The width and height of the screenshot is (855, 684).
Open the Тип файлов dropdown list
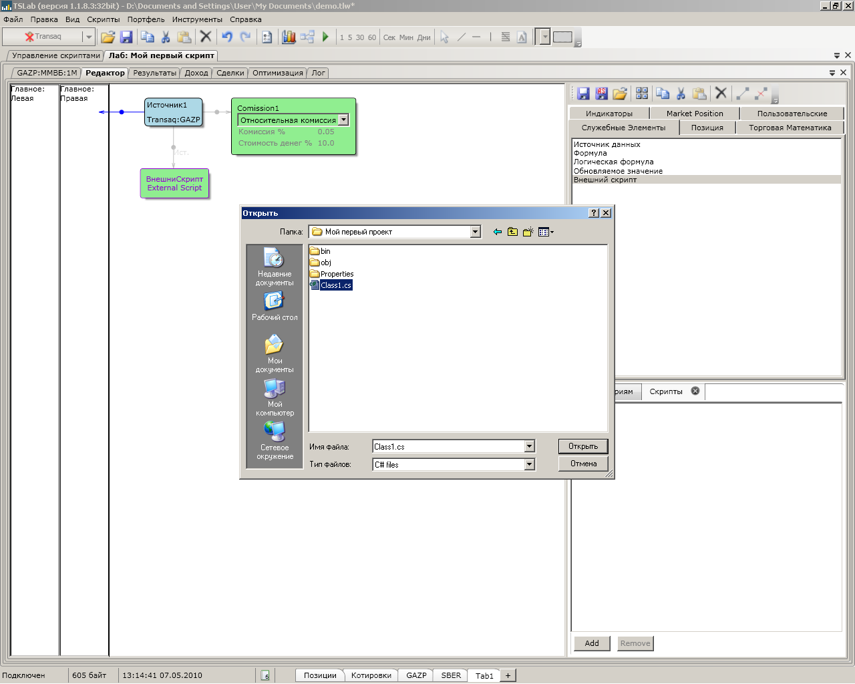[x=529, y=464]
